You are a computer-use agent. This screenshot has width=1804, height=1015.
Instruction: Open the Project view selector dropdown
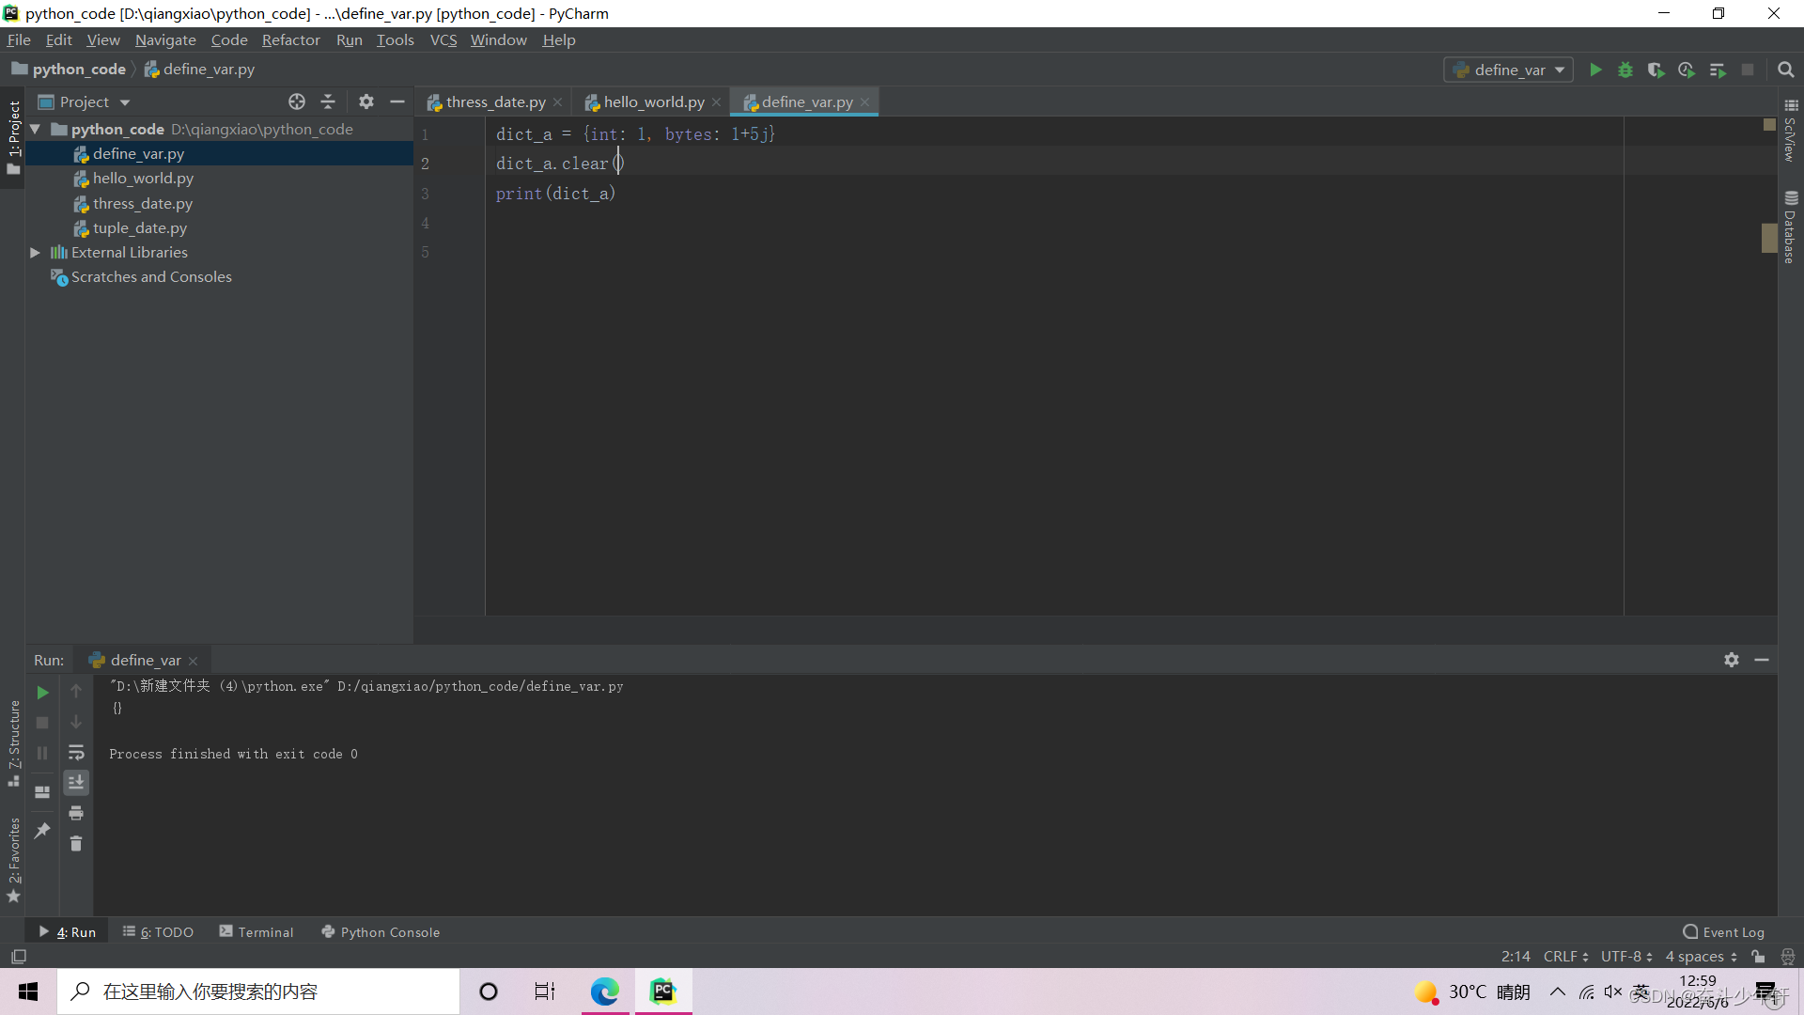(124, 101)
